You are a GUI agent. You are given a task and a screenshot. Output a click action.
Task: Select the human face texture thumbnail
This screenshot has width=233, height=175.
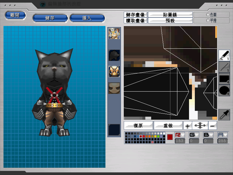114,88
